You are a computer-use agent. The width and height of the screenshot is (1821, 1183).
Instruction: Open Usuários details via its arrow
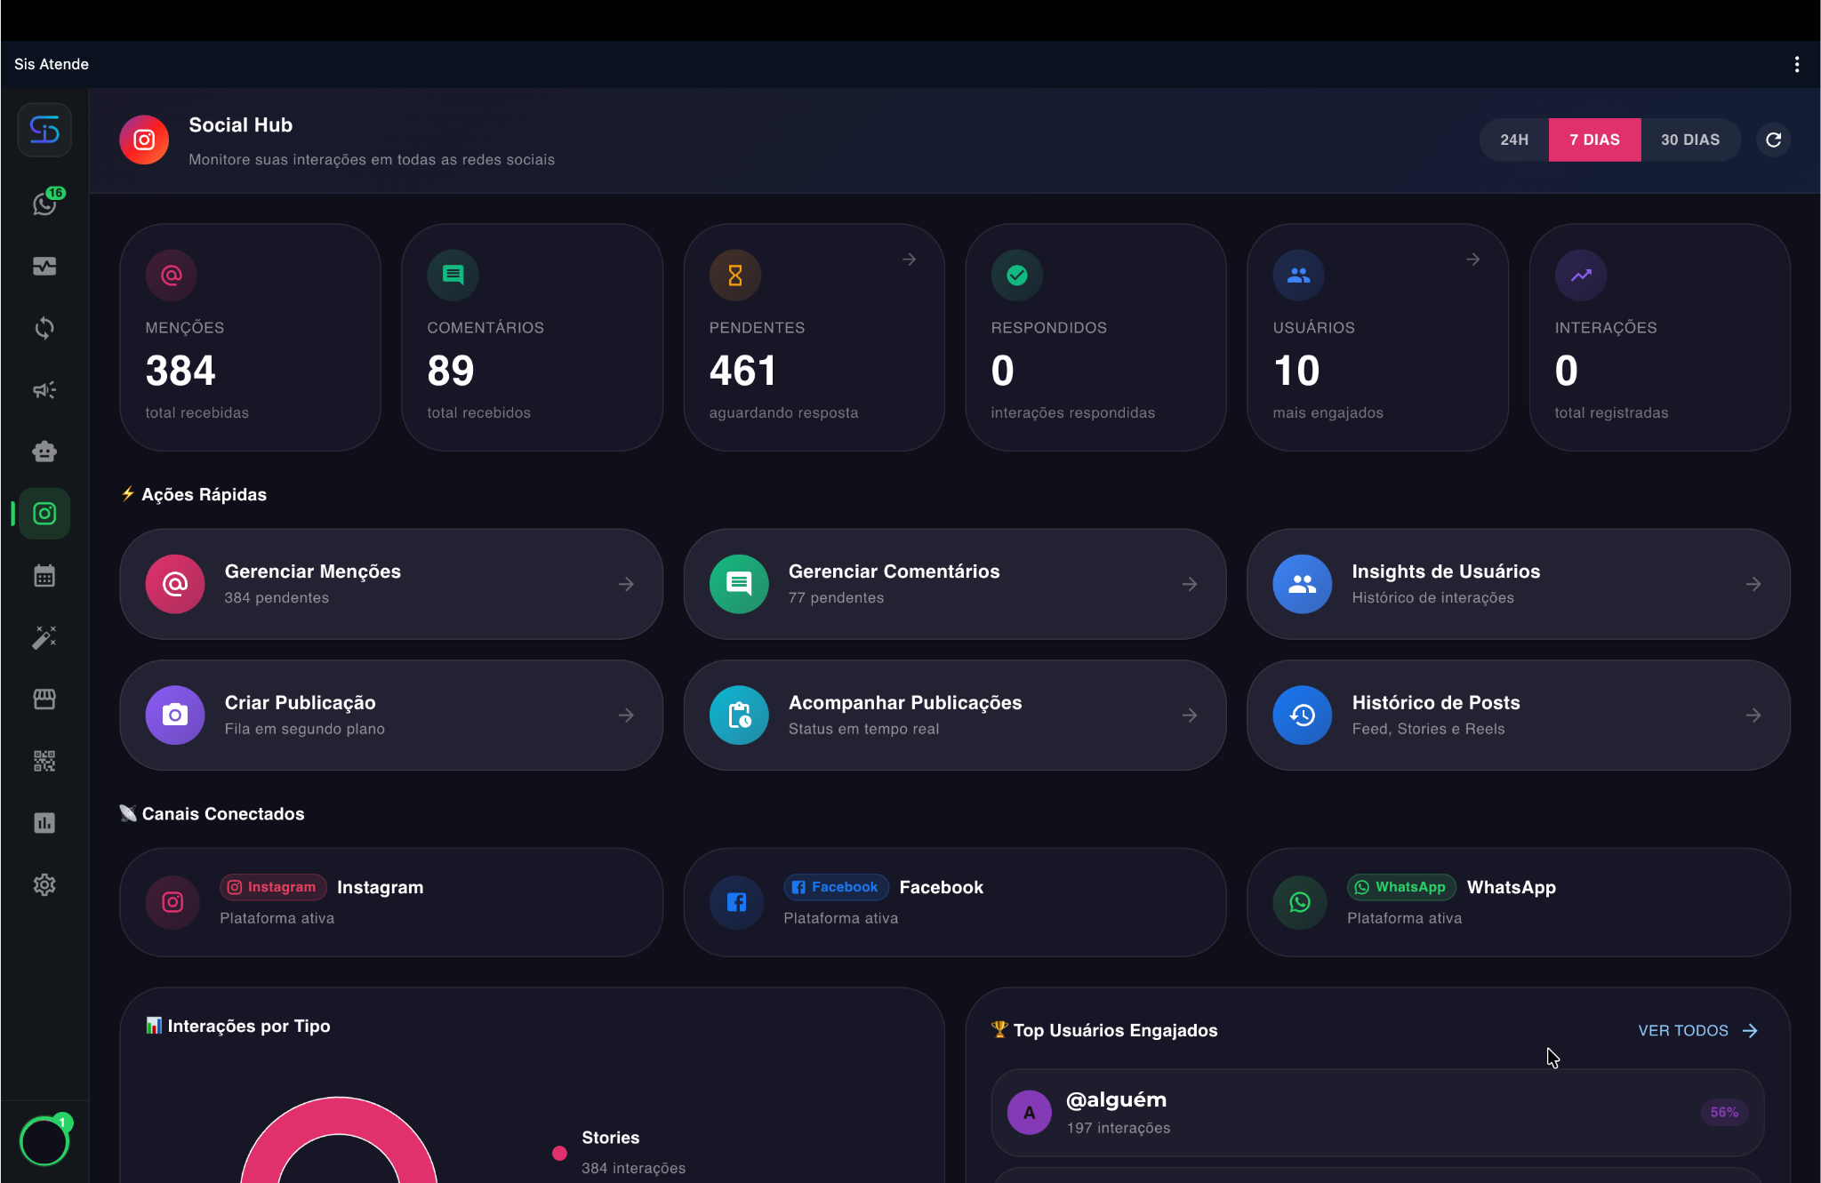[1473, 260]
